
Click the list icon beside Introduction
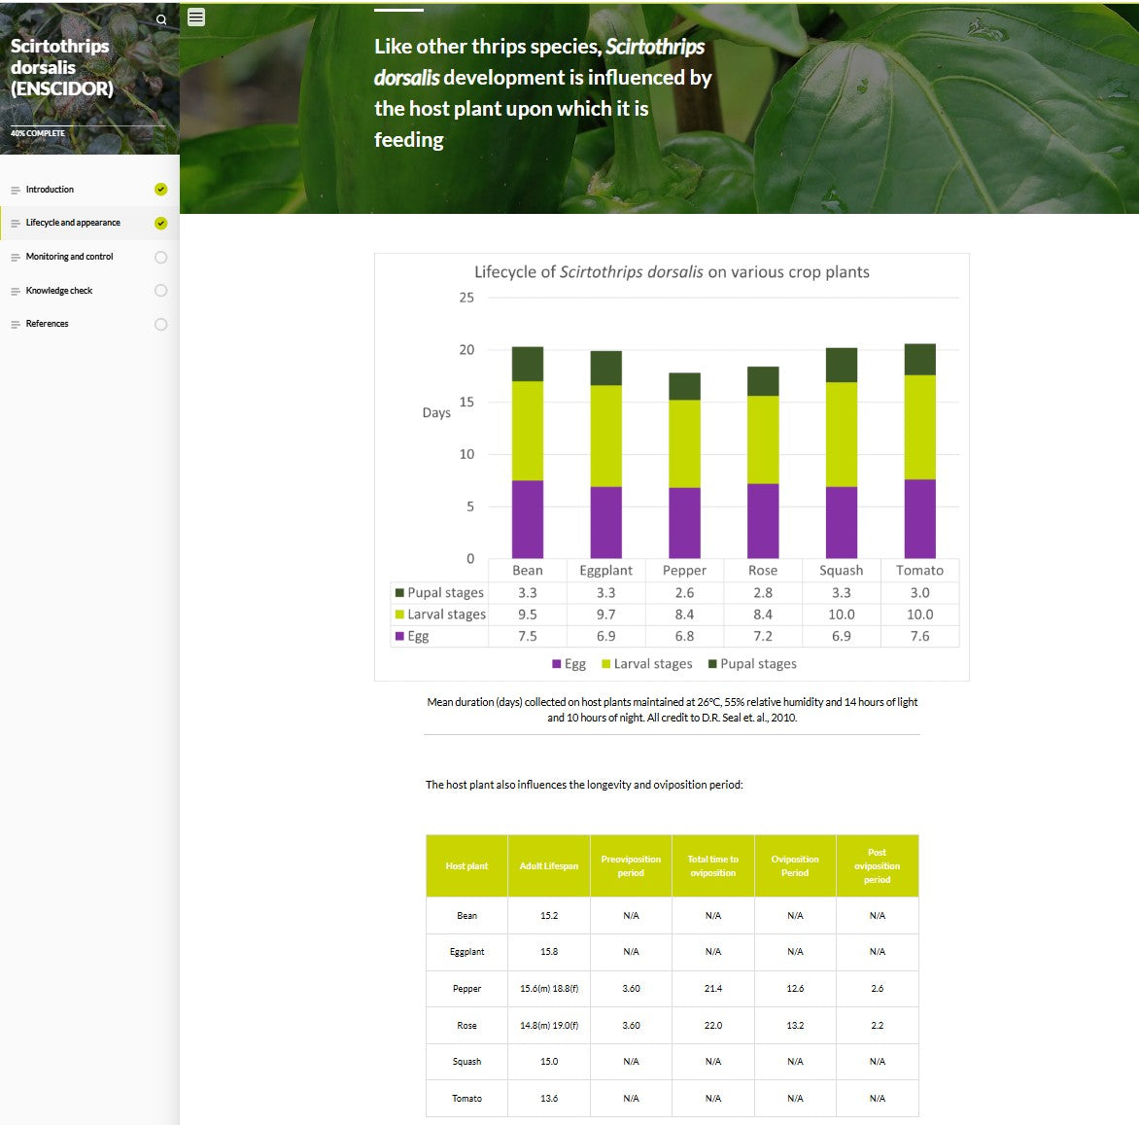[x=16, y=190]
